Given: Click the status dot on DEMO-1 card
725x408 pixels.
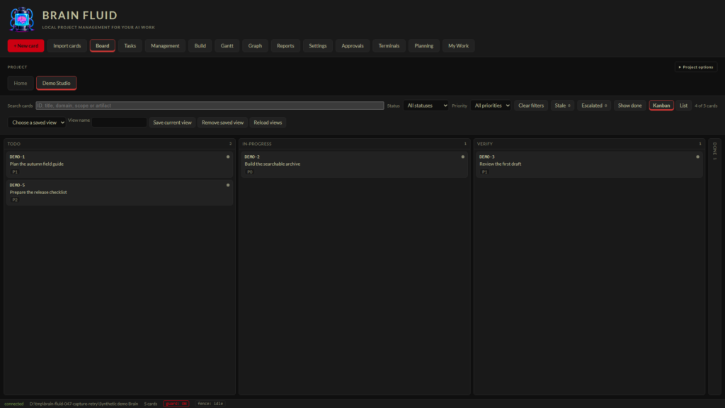Looking at the screenshot, I should pyautogui.click(x=228, y=157).
